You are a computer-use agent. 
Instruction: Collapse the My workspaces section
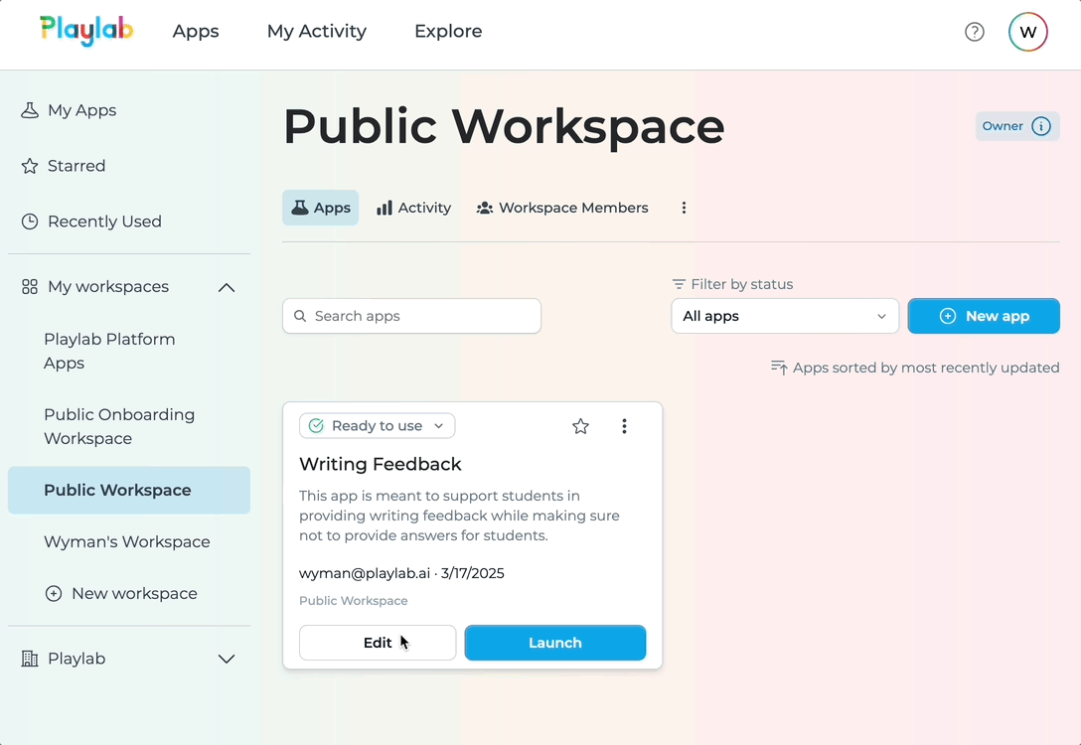point(227,286)
